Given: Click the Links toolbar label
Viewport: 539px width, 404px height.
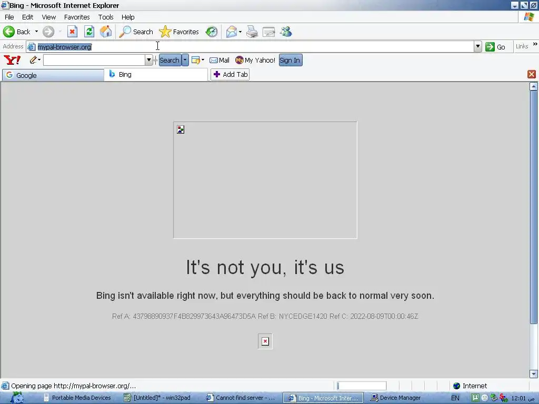Looking at the screenshot, I should (x=522, y=46).
